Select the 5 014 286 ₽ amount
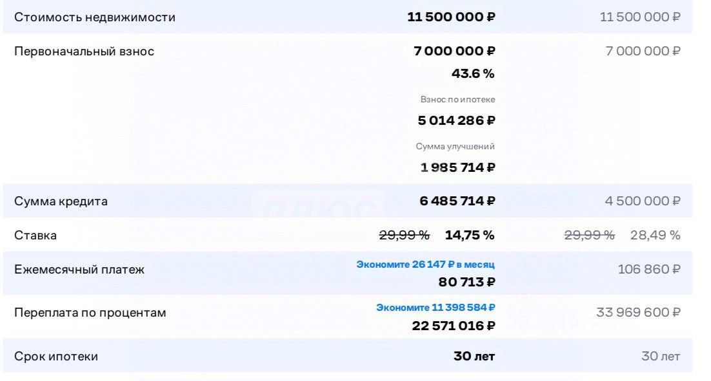This screenshot has height=381, width=711. pyautogui.click(x=457, y=120)
